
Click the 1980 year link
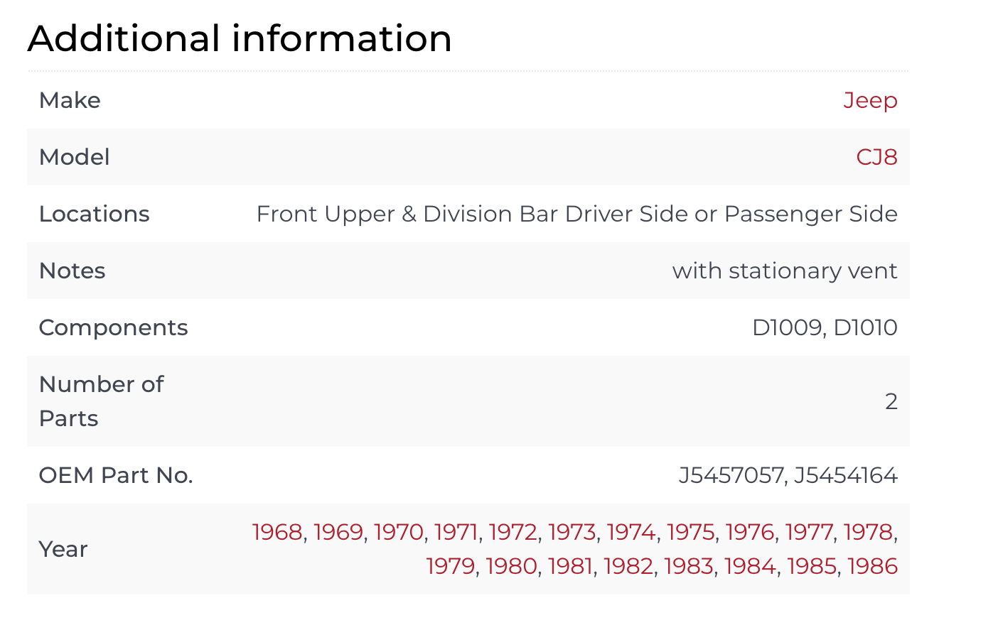511,566
